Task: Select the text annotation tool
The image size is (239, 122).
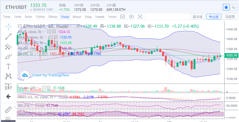Action: pos(8,66)
